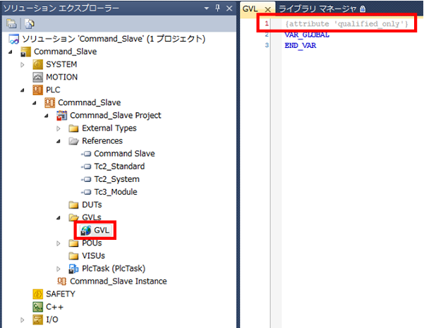424x328 pixels.
Task: Open Solution Explorer window options dropdown
Action: 205,8
